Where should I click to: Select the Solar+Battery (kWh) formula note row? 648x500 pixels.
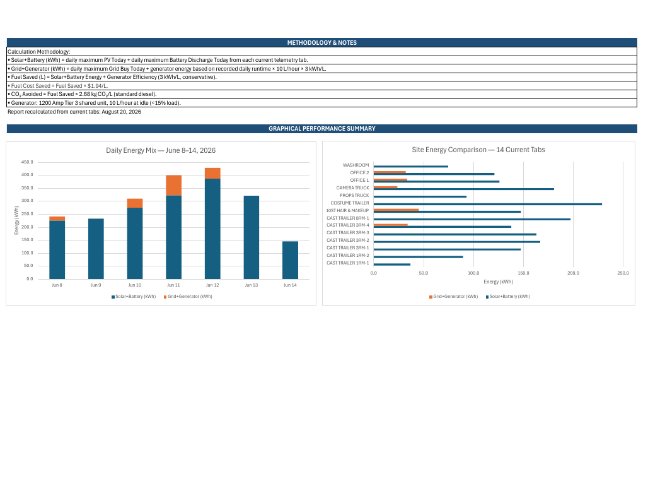[322, 60]
